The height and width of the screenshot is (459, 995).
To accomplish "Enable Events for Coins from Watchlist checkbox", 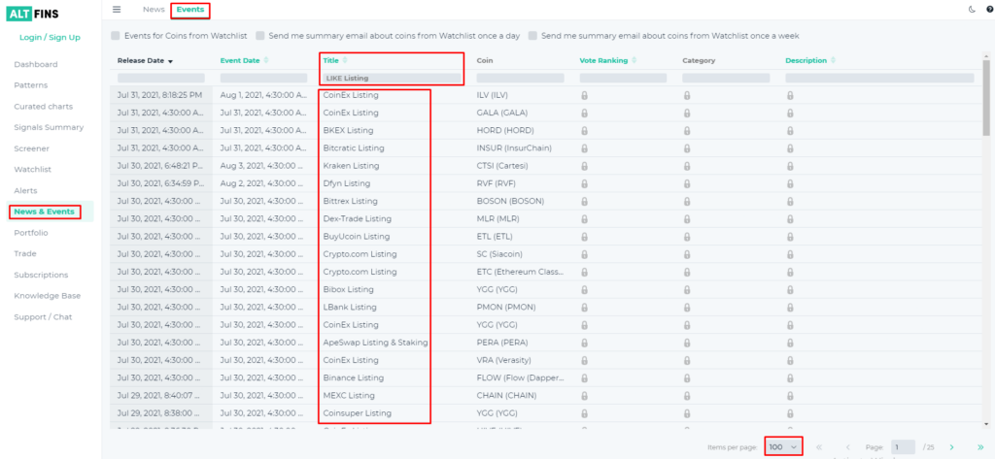I will 116,36.
